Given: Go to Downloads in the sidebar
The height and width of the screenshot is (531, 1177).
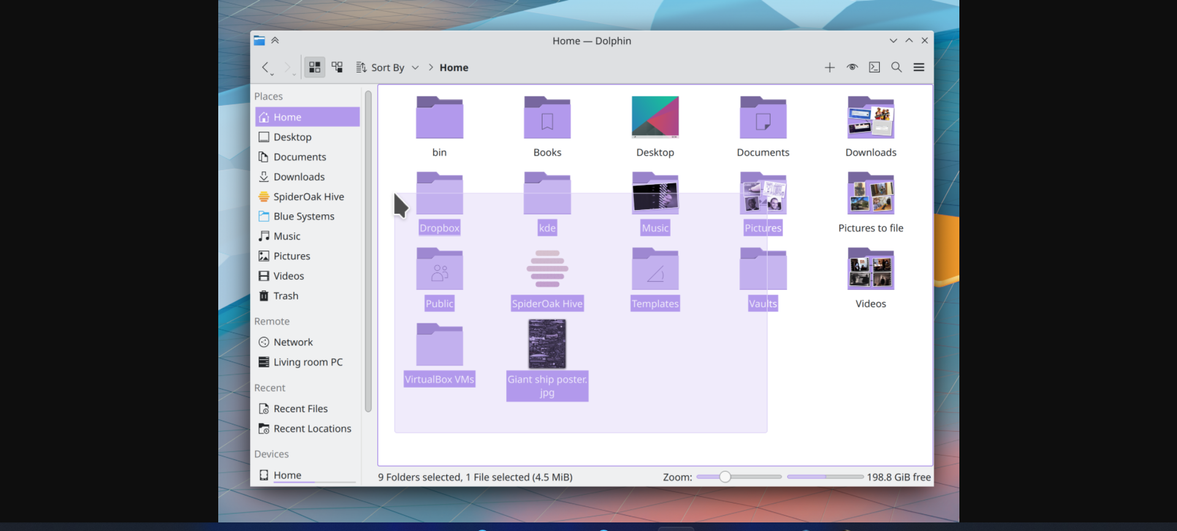Looking at the screenshot, I should (307, 177).
